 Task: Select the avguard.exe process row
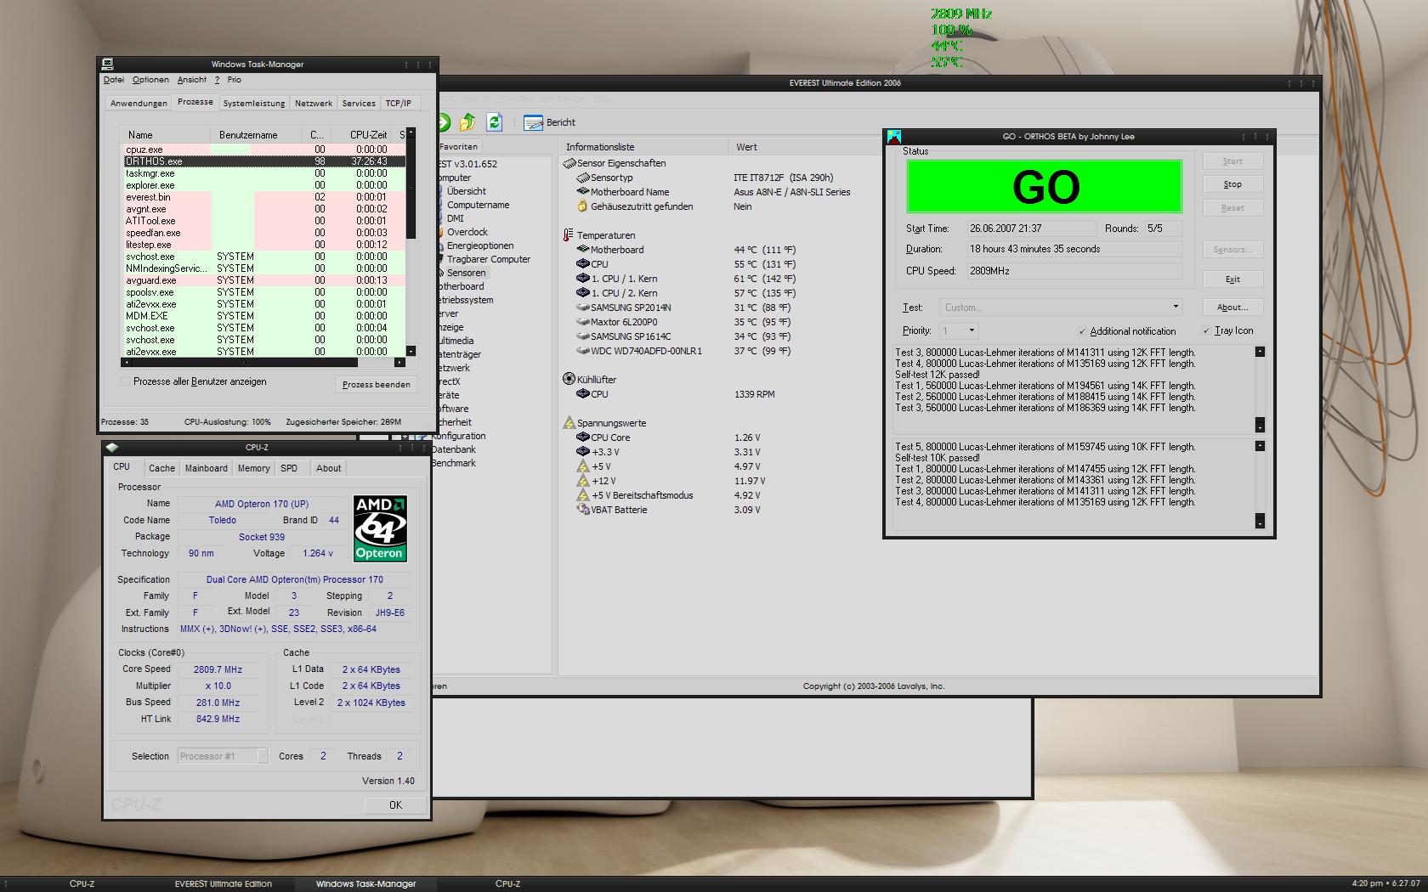click(x=264, y=279)
